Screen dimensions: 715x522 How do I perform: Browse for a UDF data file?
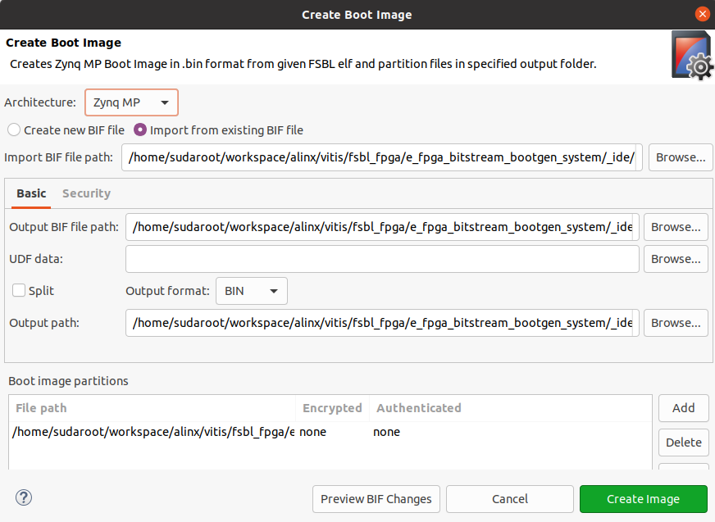coord(676,259)
